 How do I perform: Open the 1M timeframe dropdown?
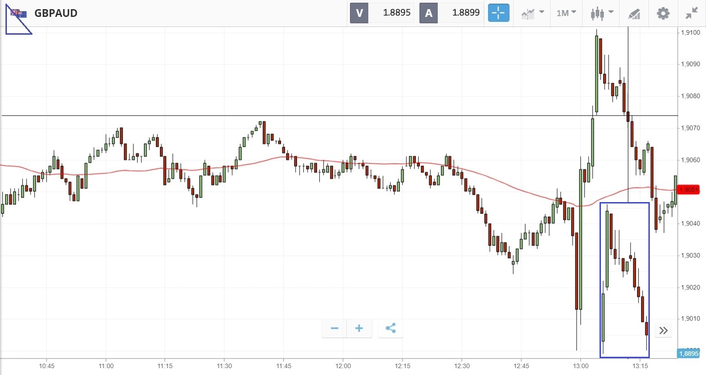click(566, 13)
